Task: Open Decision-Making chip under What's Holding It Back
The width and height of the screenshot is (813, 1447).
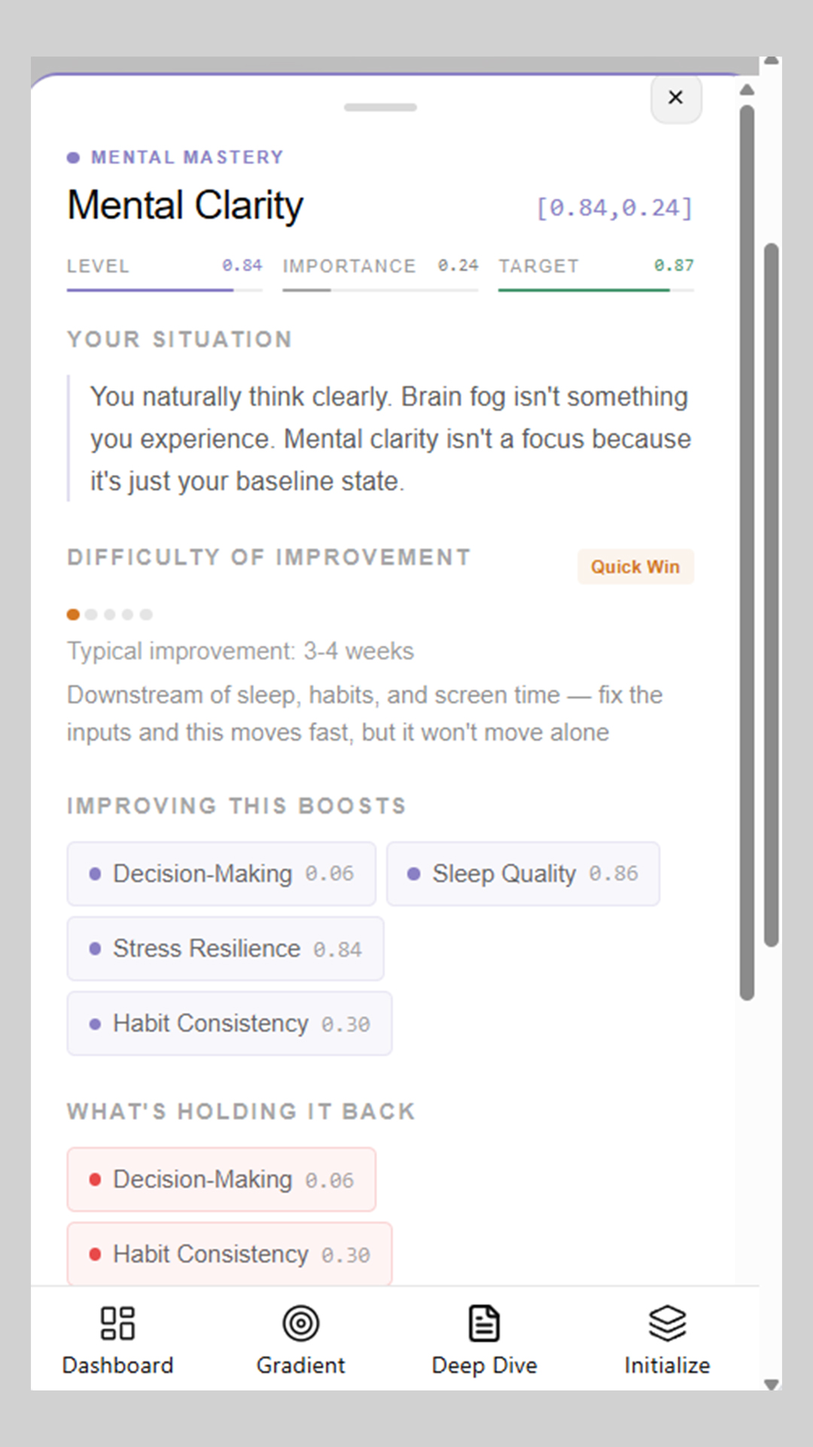Action: 221,1179
